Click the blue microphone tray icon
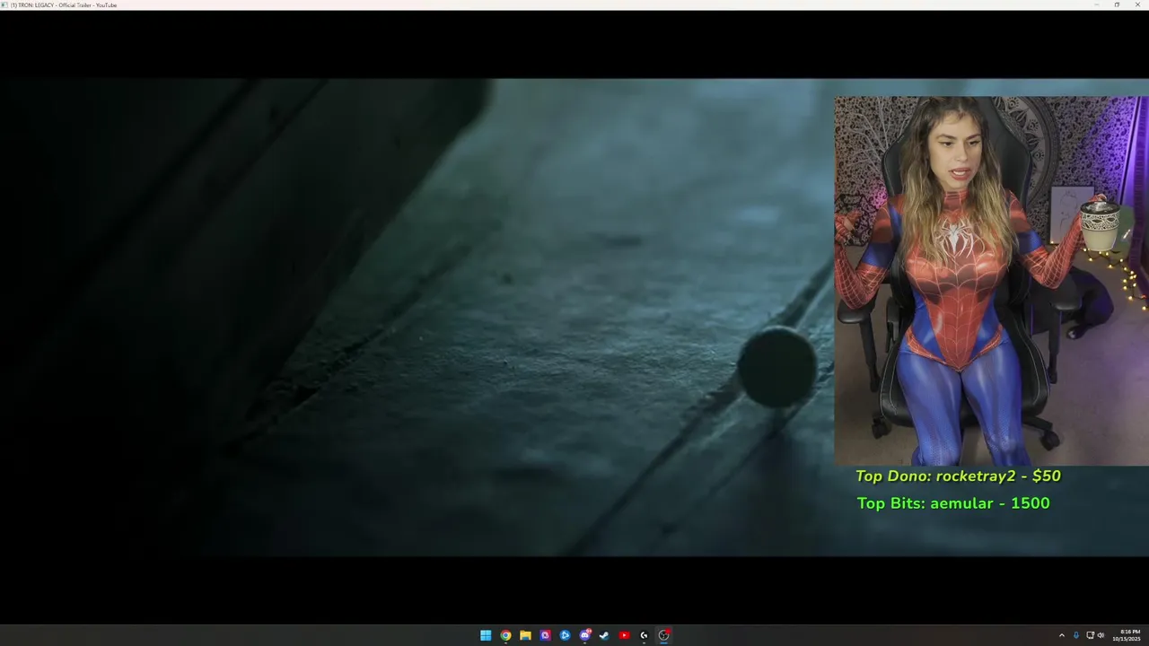Screen dimensions: 1149x646 pos(1076,635)
